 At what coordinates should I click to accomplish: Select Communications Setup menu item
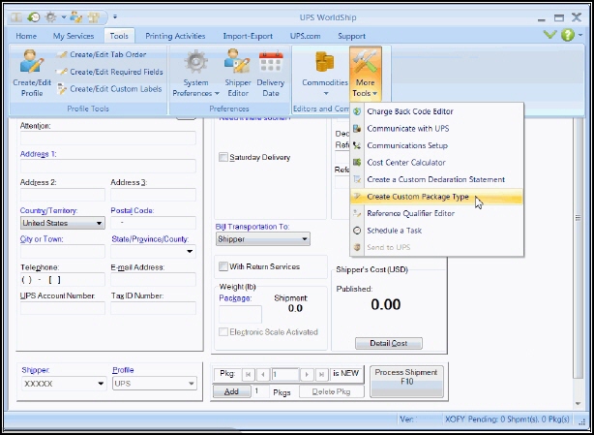(436, 145)
